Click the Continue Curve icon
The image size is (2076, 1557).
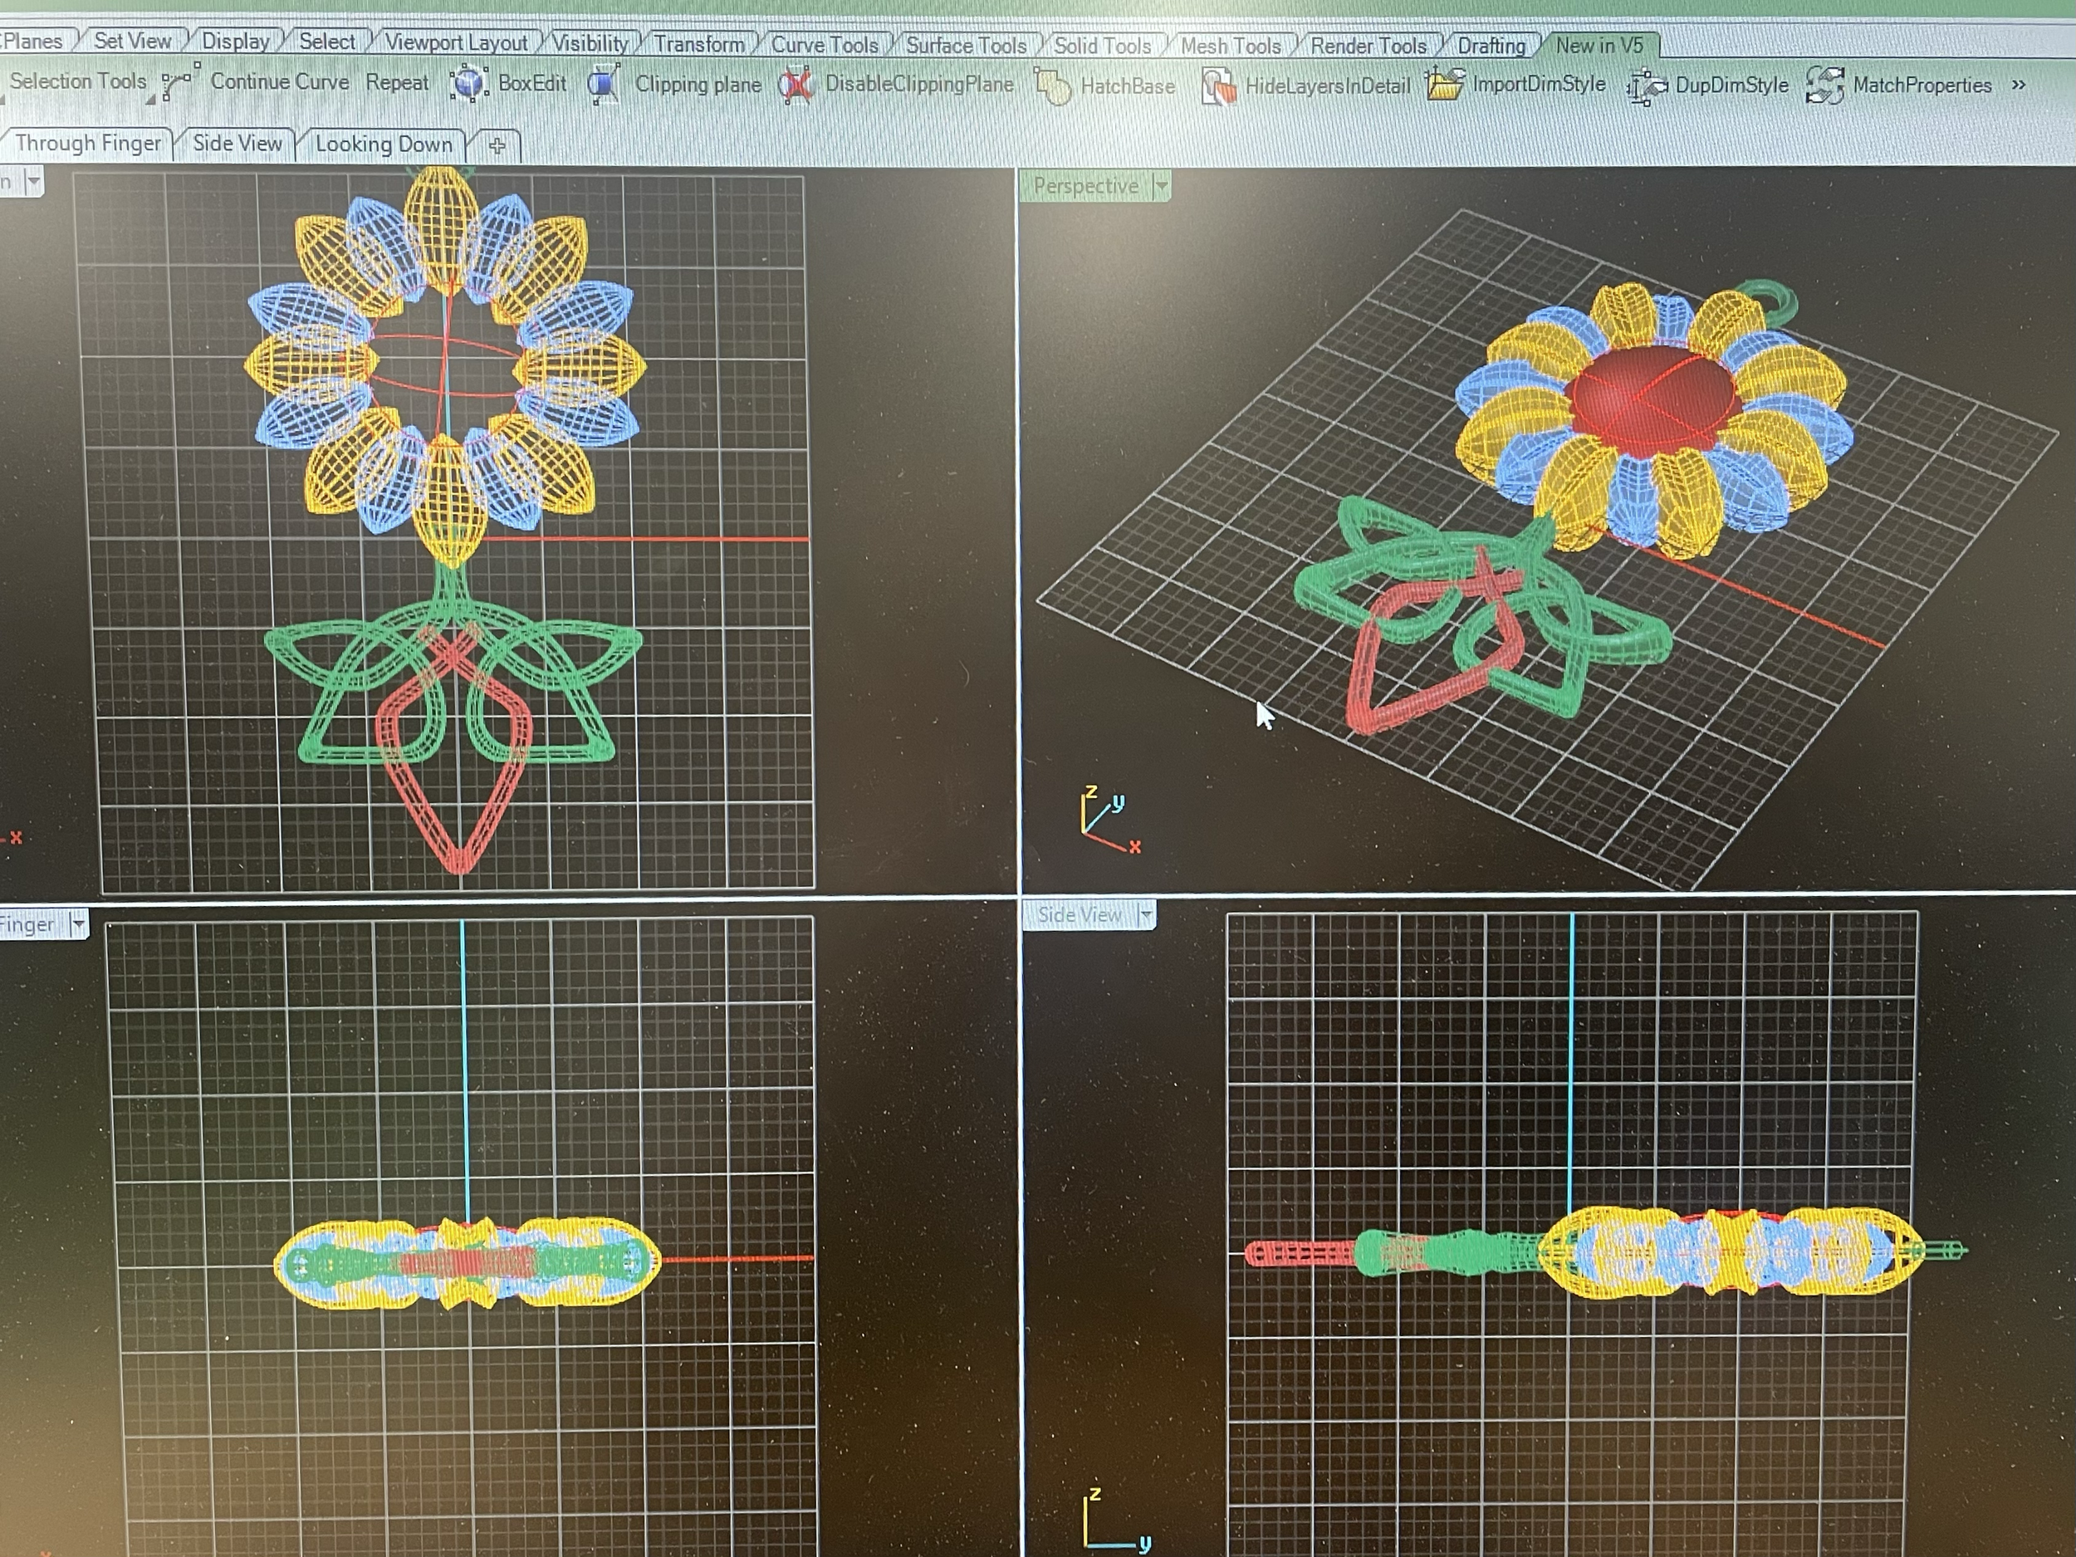pos(179,82)
